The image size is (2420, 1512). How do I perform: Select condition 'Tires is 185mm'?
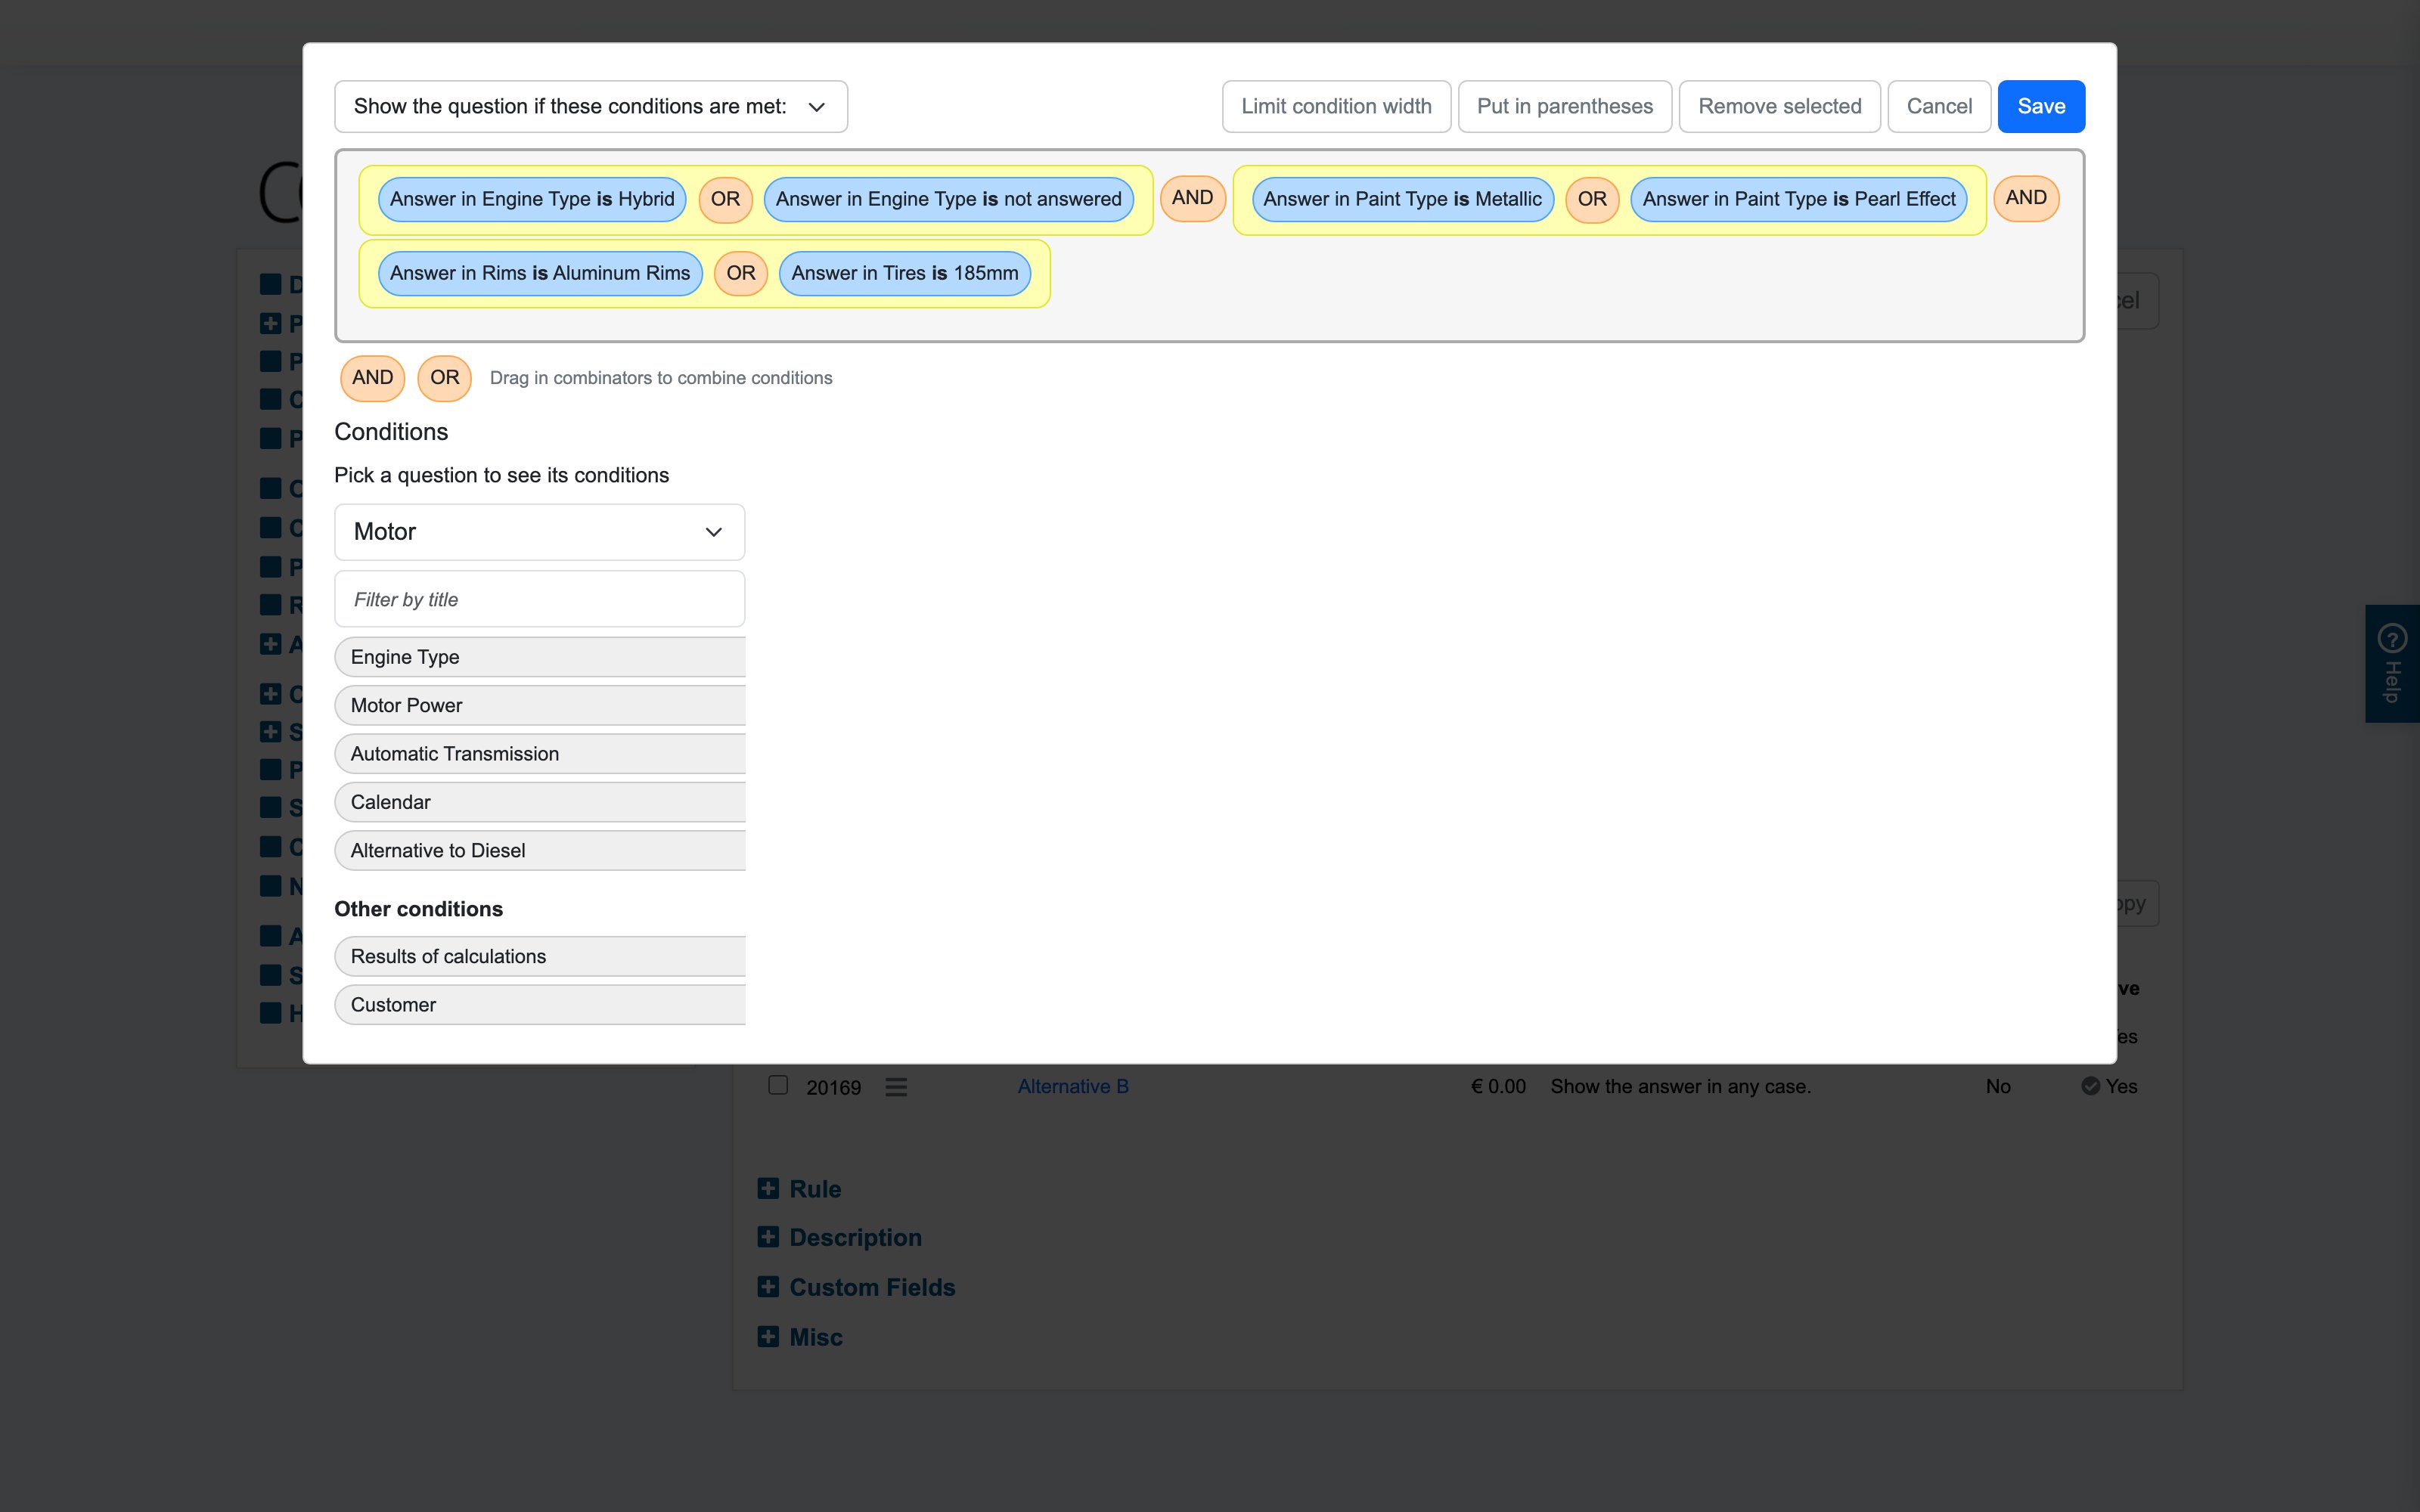[x=904, y=273]
